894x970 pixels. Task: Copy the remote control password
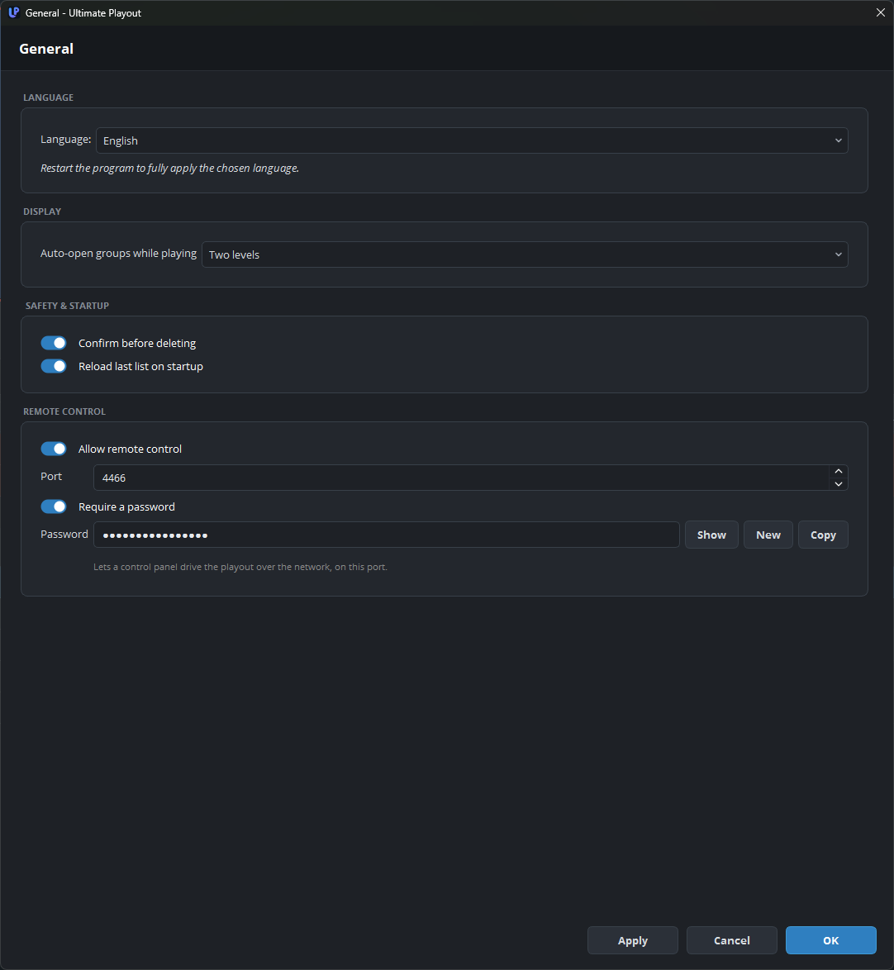823,535
